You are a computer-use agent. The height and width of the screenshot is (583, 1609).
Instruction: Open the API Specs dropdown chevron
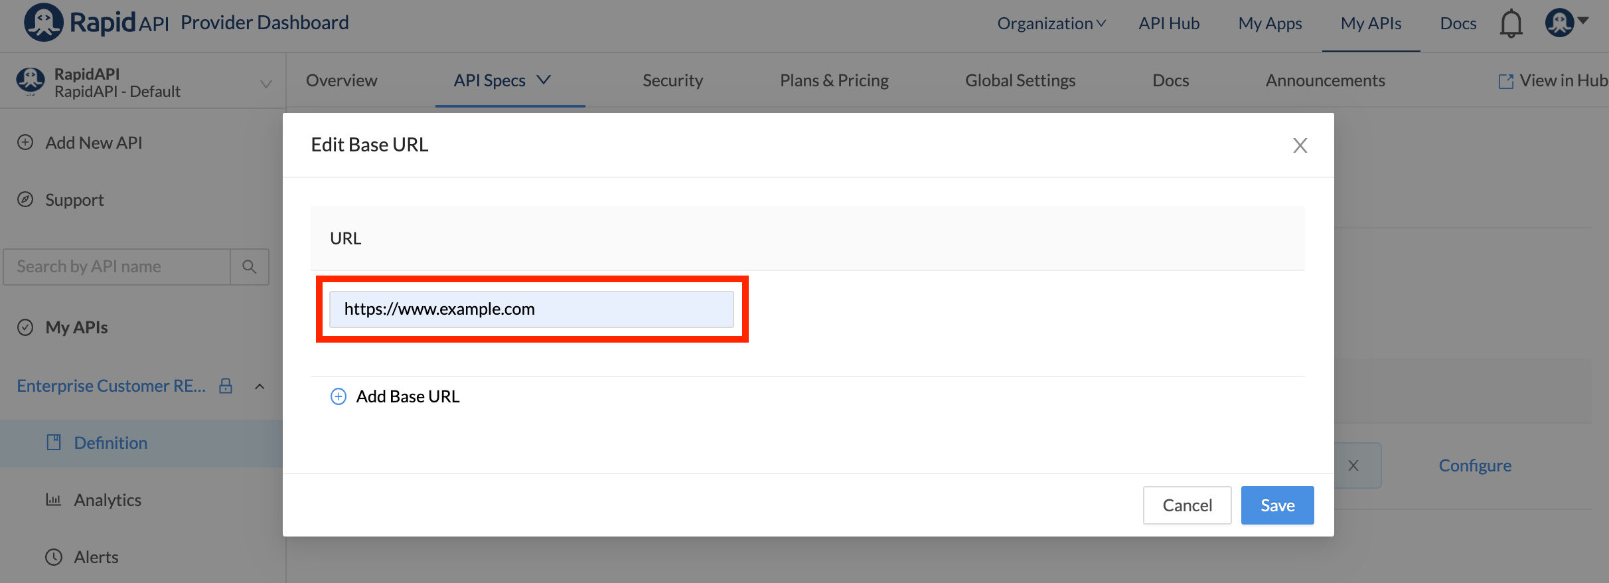(x=544, y=80)
